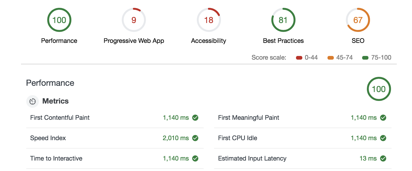Click the Progressive Web App score gauge
This screenshot has width=412, height=171.
coord(134,20)
